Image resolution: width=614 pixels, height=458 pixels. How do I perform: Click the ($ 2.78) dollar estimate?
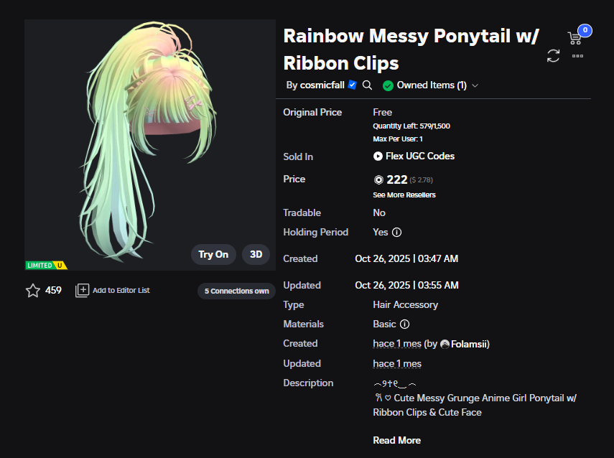421,180
